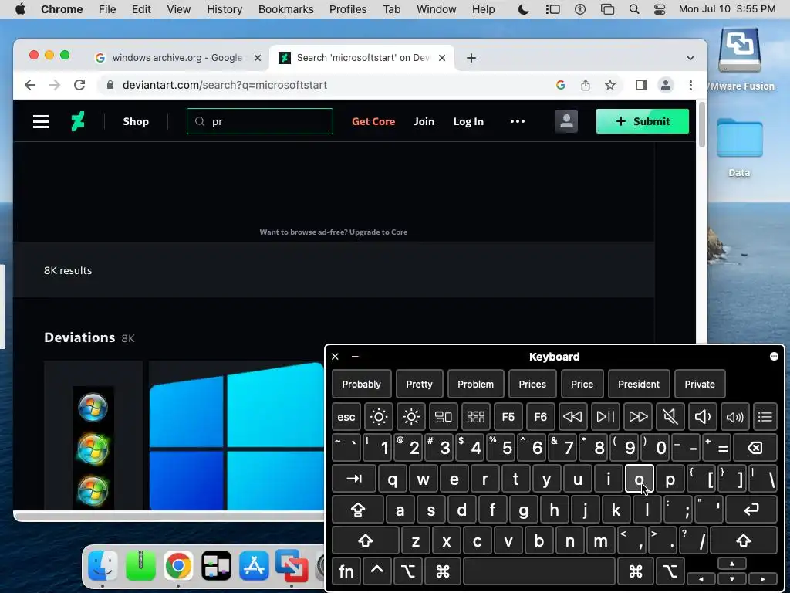Viewport: 790px width, 593px height.
Task: Tap the return key on virtual keyboard
Action: 751,510
